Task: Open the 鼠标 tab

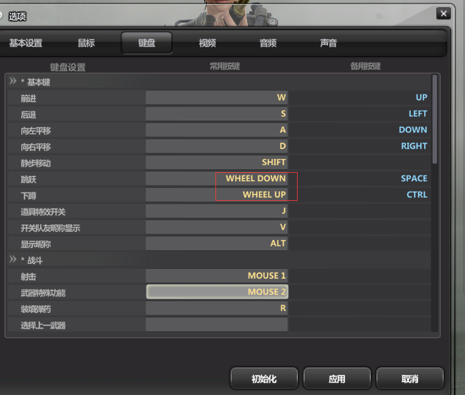Action: [86, 43]
